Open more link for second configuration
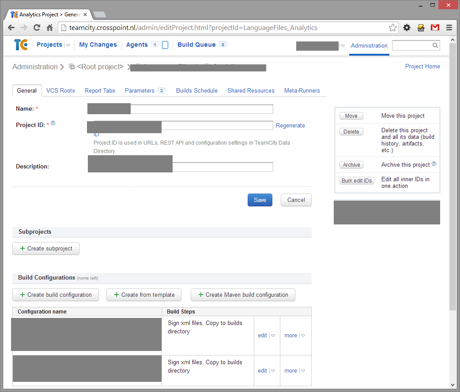The height and width of the screenshot is (392, 460). click(x=290, y=370)
